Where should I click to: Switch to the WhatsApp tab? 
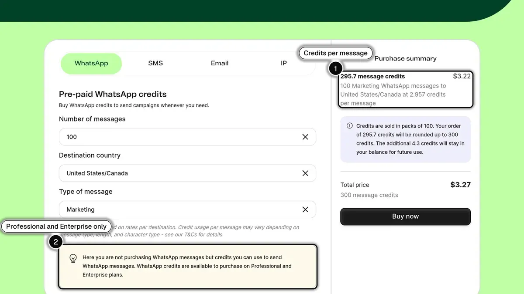91,64
